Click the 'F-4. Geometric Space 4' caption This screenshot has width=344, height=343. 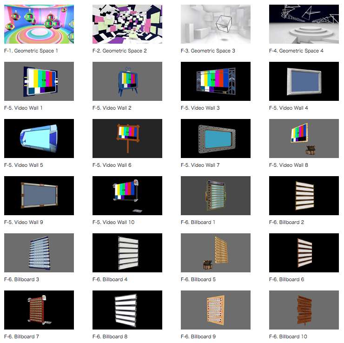297,51
